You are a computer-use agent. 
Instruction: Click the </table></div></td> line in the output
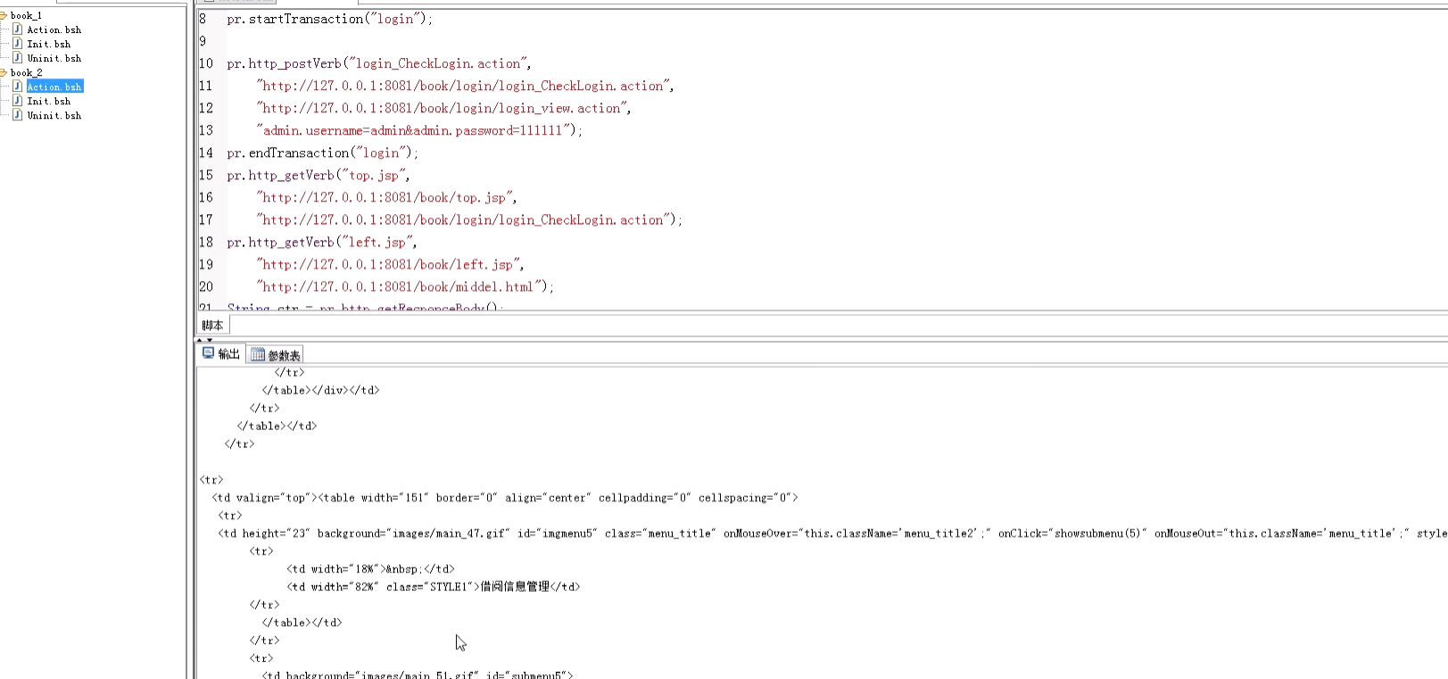click(x=320, y=390)
